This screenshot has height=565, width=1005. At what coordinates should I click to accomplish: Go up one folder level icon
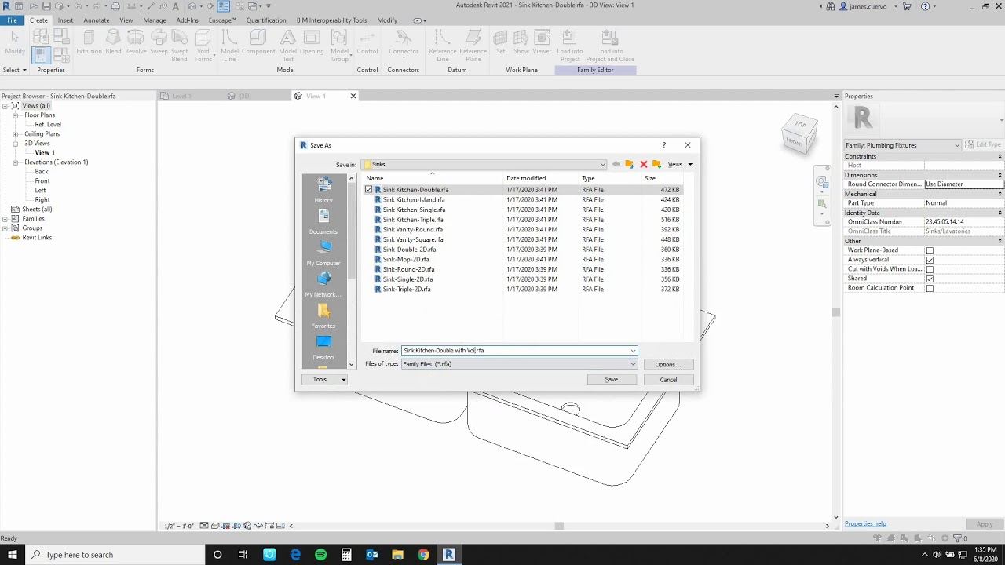[629, 164]
